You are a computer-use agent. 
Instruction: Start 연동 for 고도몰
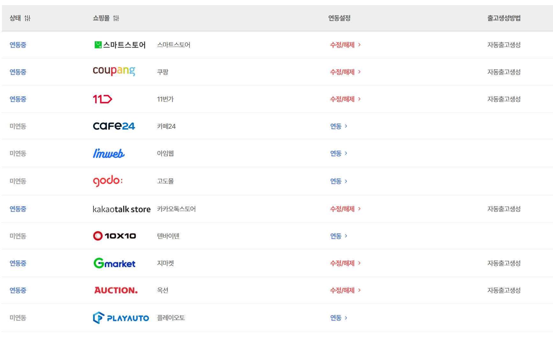339,181
